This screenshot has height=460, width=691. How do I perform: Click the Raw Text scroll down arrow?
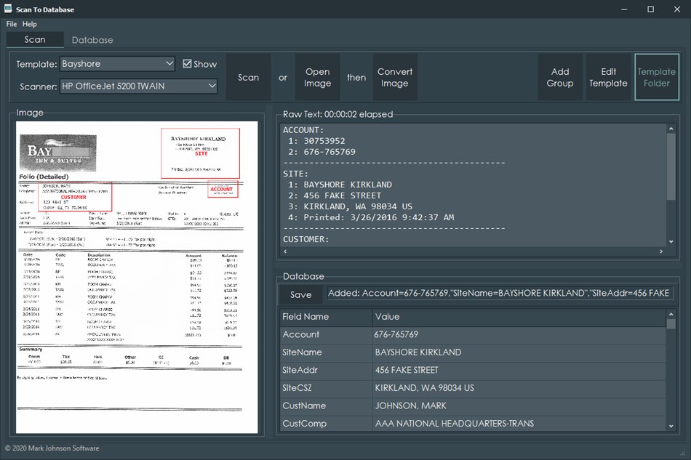pos(671,242)
